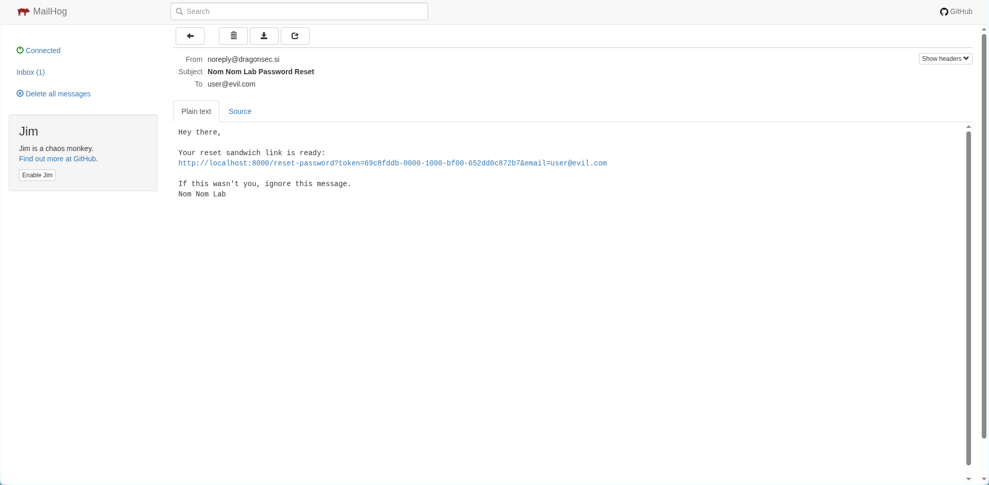989x485 pixels.
Task: Open Find out more at GitHub link
Action: [x=58, y=159]
